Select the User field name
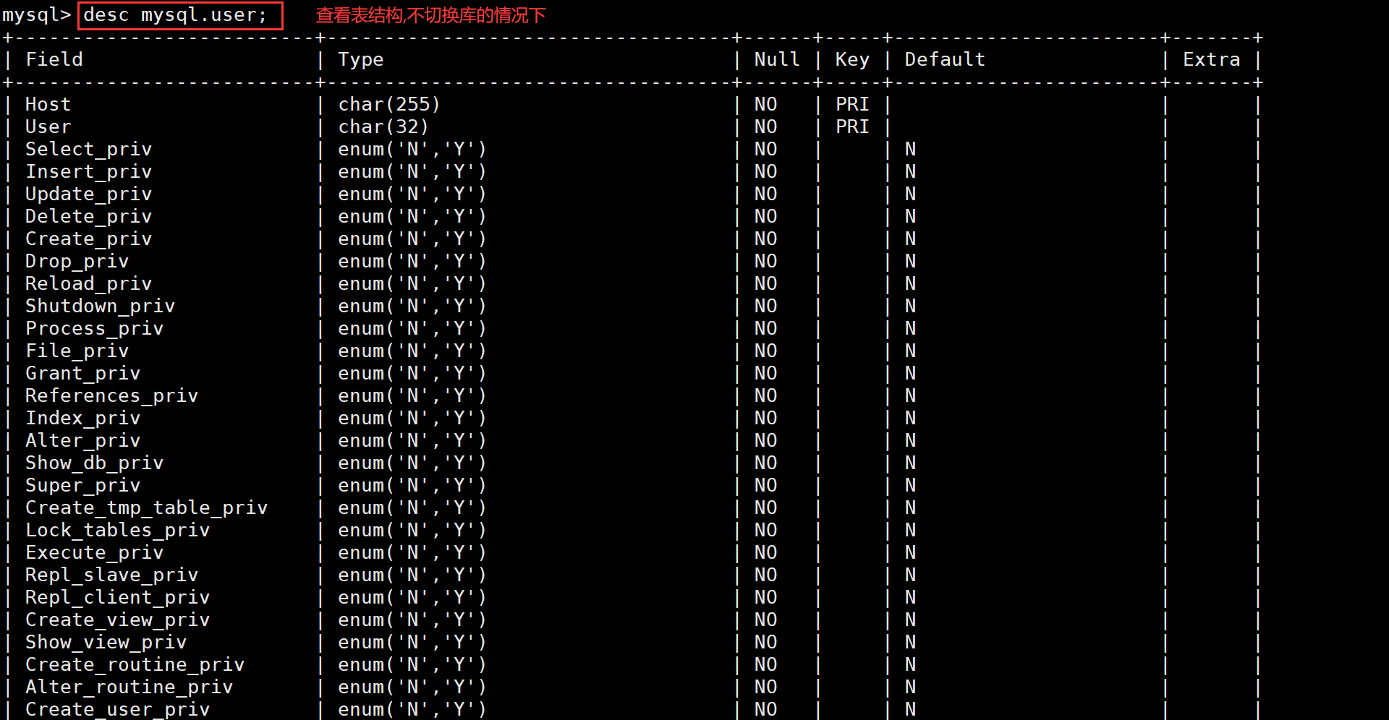 coord(48,127)
